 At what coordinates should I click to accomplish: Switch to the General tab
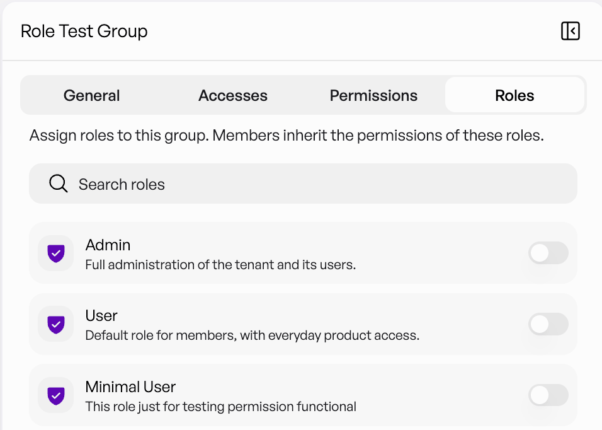(92, 95)
